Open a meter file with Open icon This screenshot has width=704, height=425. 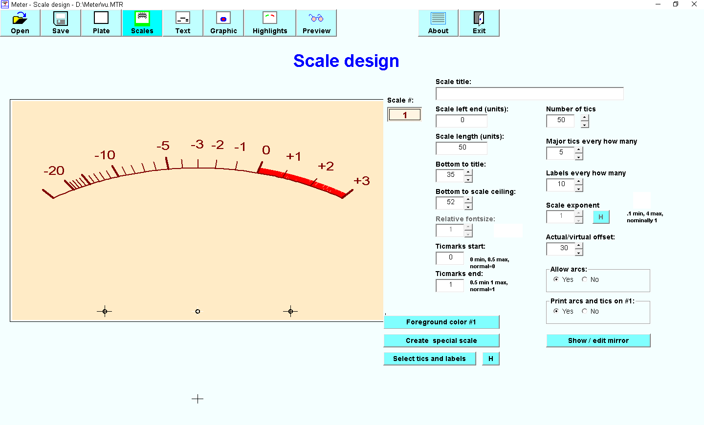[20, 23]
